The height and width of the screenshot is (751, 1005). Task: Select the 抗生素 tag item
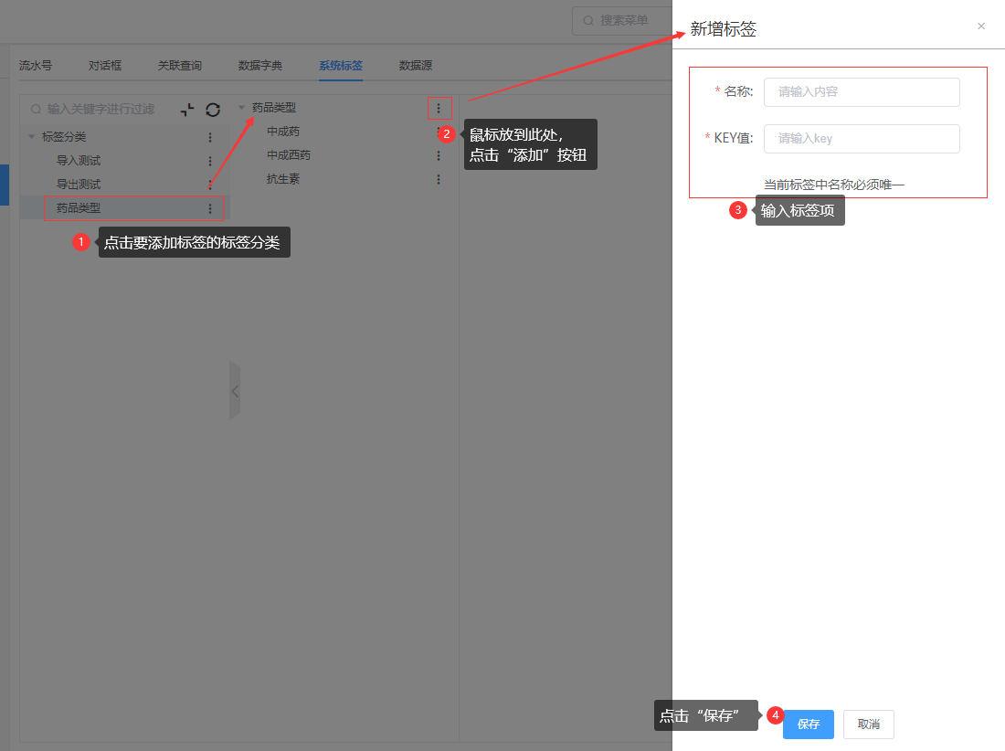pyautogui.click(x=283, y=179)
